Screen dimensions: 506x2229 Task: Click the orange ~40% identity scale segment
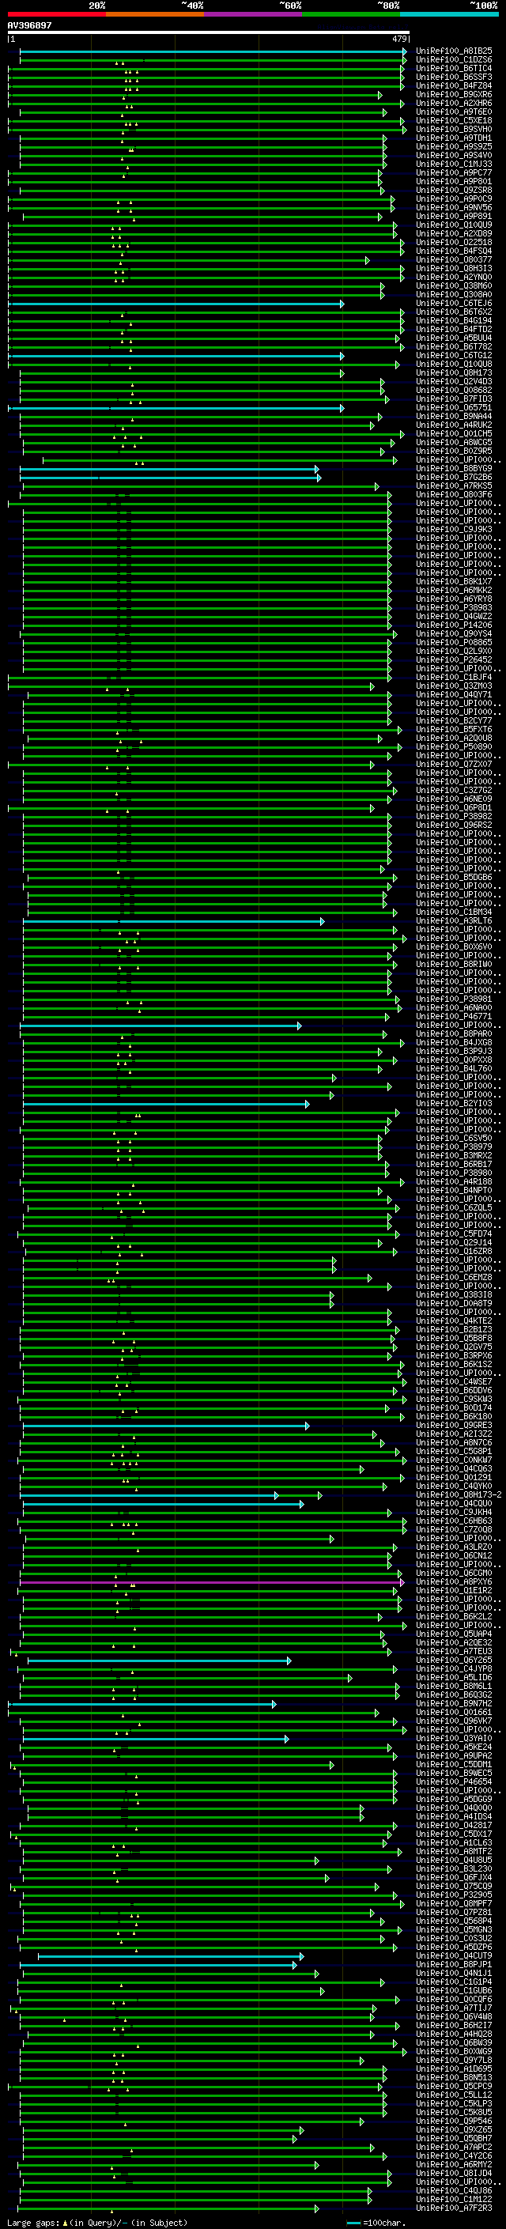pyautogui.click(x=155, y=14)
